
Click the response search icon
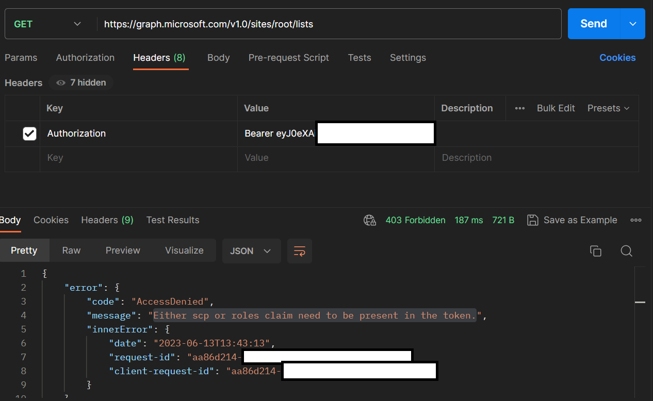[627, 251]
